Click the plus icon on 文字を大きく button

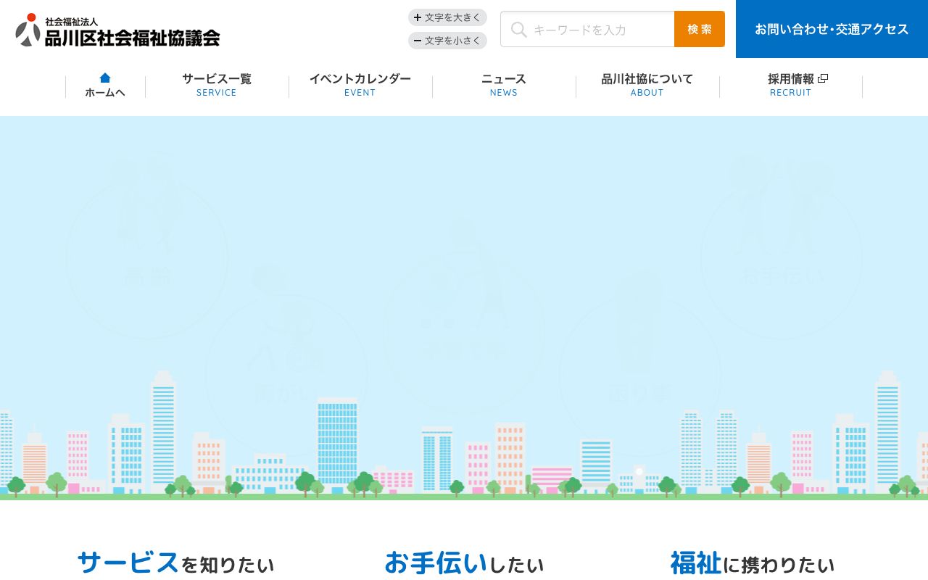[418, 17]
